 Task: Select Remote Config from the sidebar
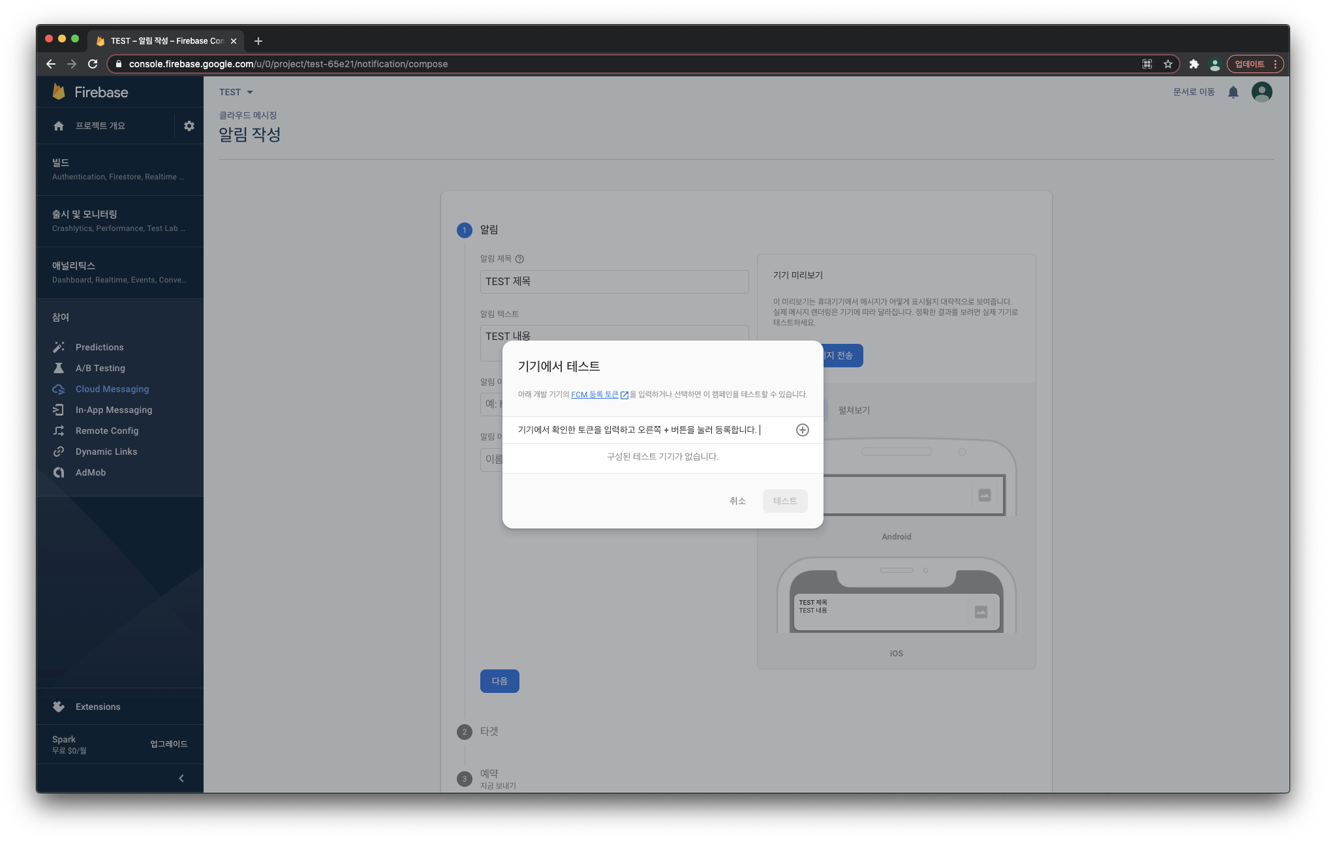tap(107, 431)
